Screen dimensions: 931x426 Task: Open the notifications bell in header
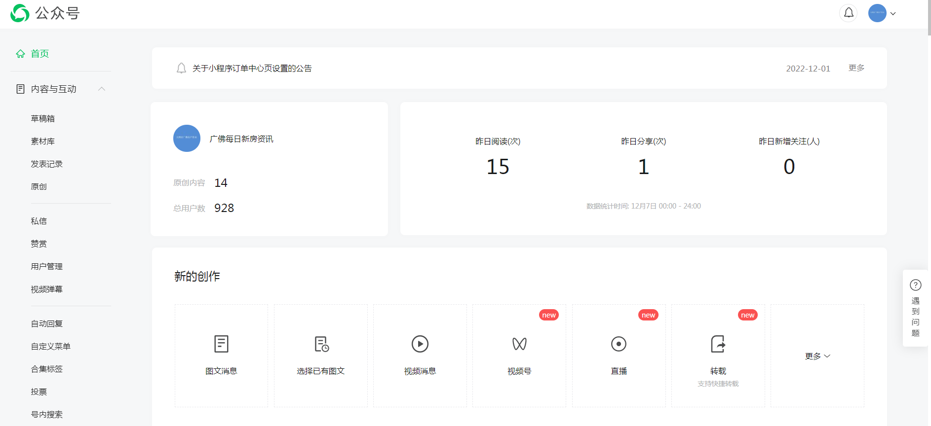click(x=849, y=13)
